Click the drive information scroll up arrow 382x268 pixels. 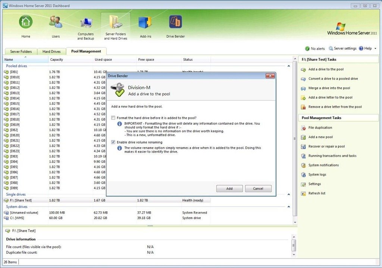tap(294, 237)
